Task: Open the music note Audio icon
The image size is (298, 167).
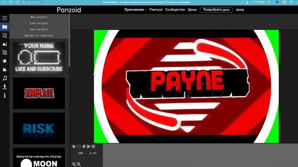Action: [5, 78]
